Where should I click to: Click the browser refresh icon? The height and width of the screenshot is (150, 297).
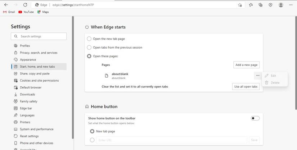point(25,5)
